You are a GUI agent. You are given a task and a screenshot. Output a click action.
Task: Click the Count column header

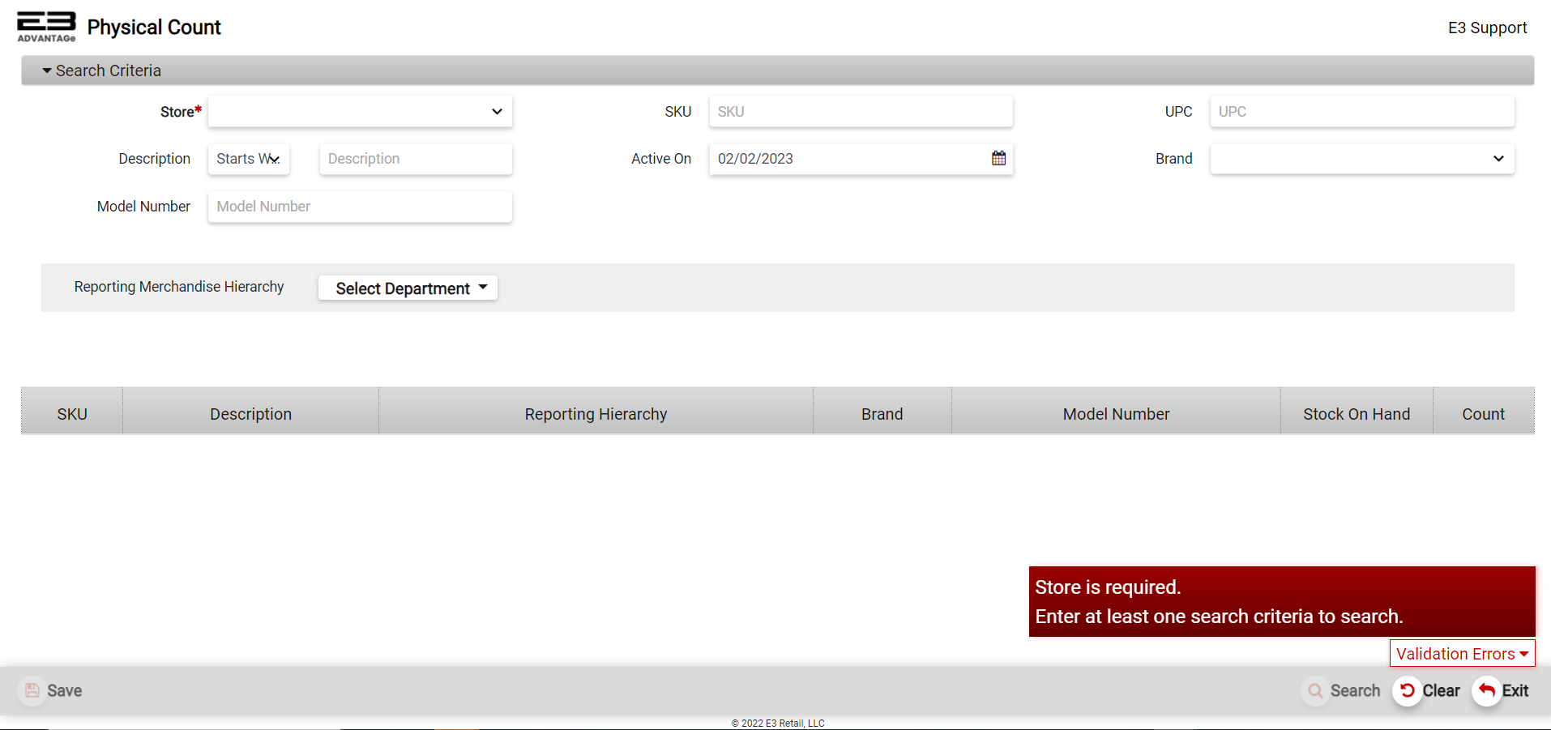pos(1483,414)
